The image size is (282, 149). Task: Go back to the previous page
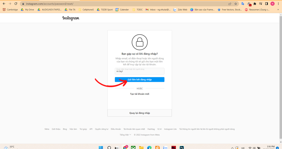point(4,4)
